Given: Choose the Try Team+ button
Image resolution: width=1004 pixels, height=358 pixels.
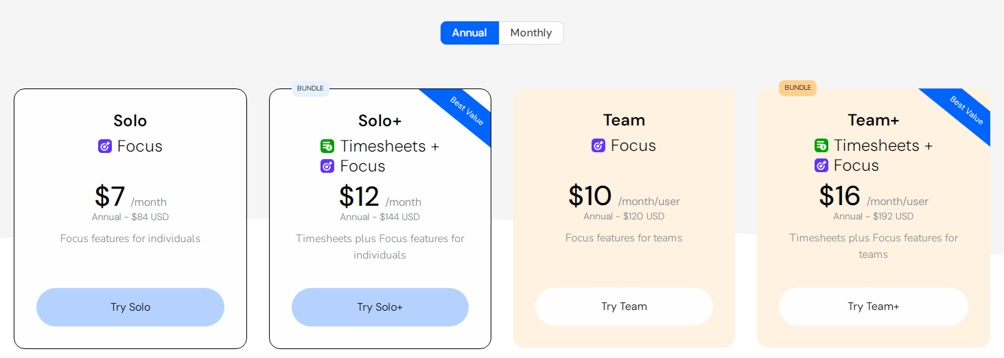Looking at the screenshot, I should [873, 307].
